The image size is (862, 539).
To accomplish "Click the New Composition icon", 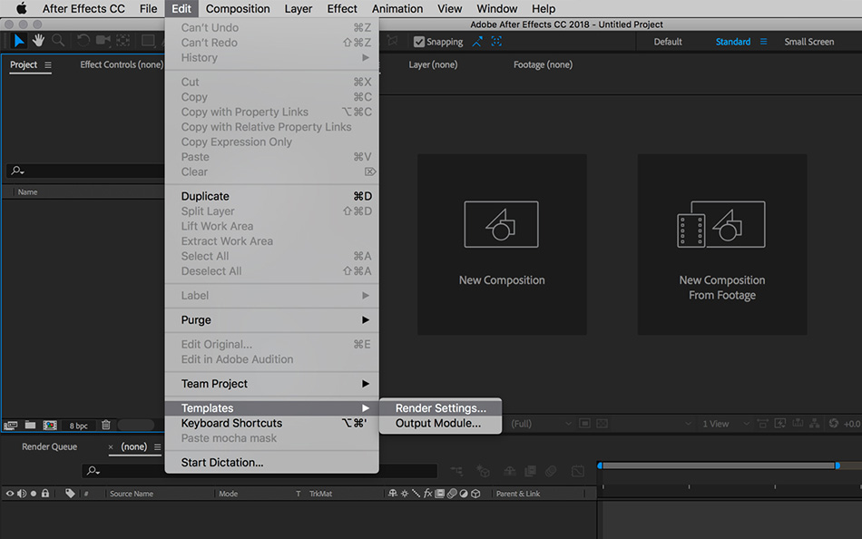I will pos(501,224).
